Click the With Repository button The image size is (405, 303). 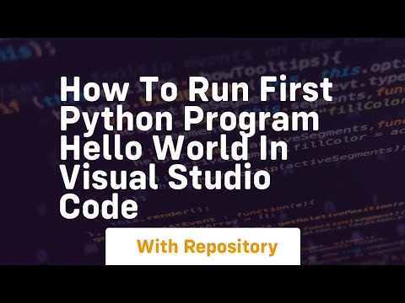[x=202, y=247]
